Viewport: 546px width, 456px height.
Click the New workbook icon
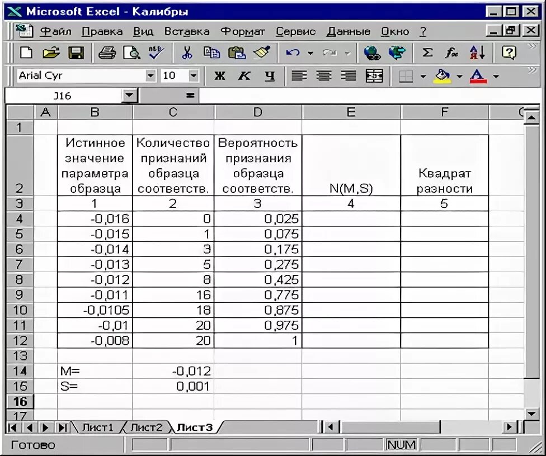26,53
